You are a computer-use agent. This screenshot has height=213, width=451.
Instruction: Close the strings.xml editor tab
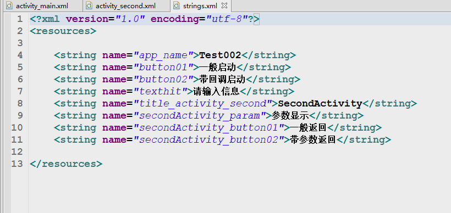pos(225,5)
